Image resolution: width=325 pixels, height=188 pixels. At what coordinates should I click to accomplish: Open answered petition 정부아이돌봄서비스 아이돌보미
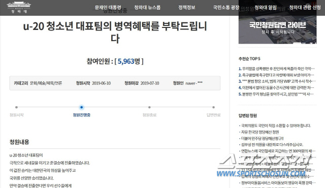click(x=278, y=183)
